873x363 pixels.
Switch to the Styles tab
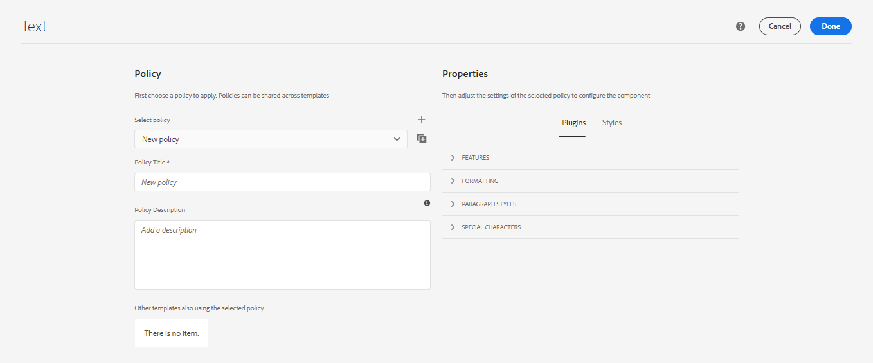[x=612, y=123]
